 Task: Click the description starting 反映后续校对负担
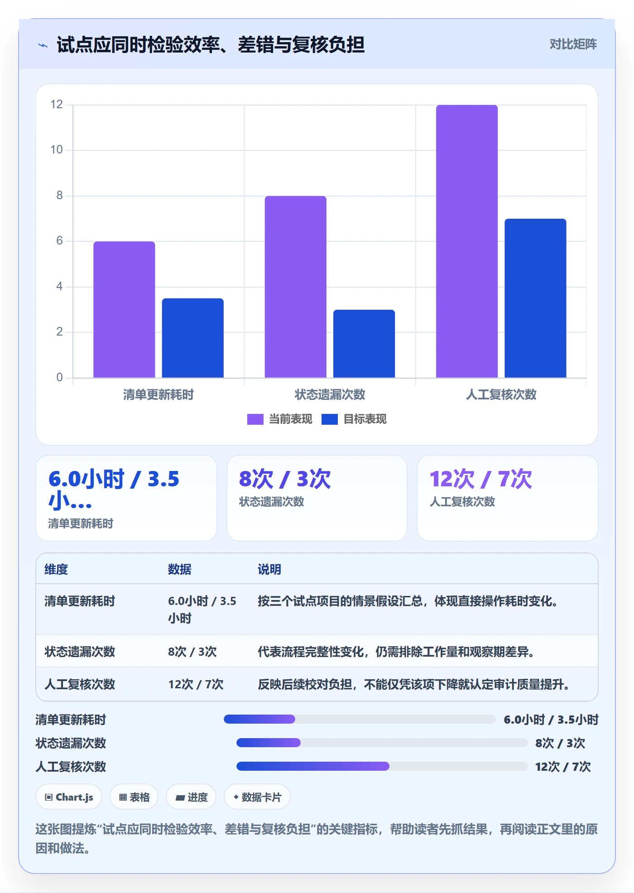coord(414,684)
